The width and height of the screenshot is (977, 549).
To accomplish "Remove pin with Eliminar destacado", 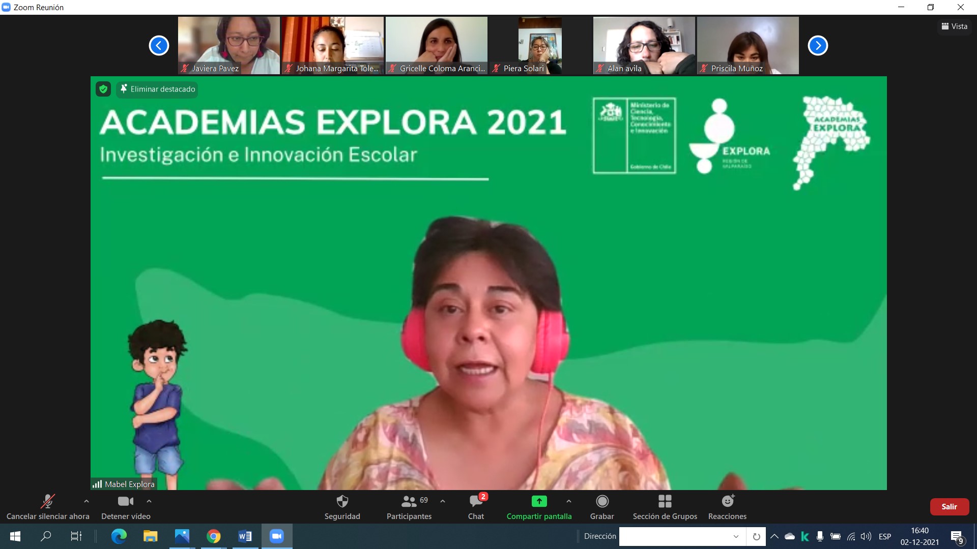I will click(157, 89).
